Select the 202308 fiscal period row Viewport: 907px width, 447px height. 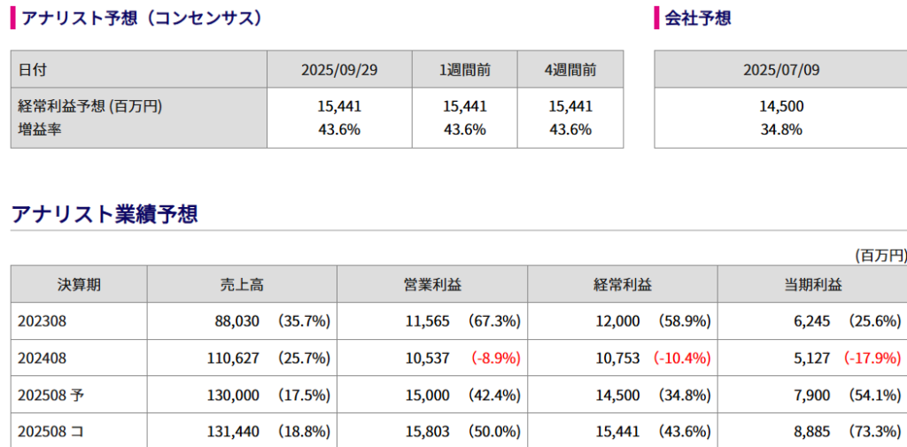click(42, 321)
